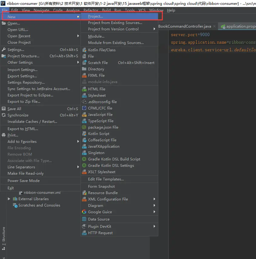The height and width of the screenshot is (259, 256).
Task: Select ribbon-consumer.iml file in tree
Action: pyautogui.click(x=42, y=193)
